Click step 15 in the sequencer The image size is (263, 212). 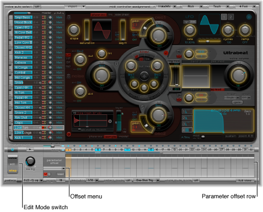[151, 150]
